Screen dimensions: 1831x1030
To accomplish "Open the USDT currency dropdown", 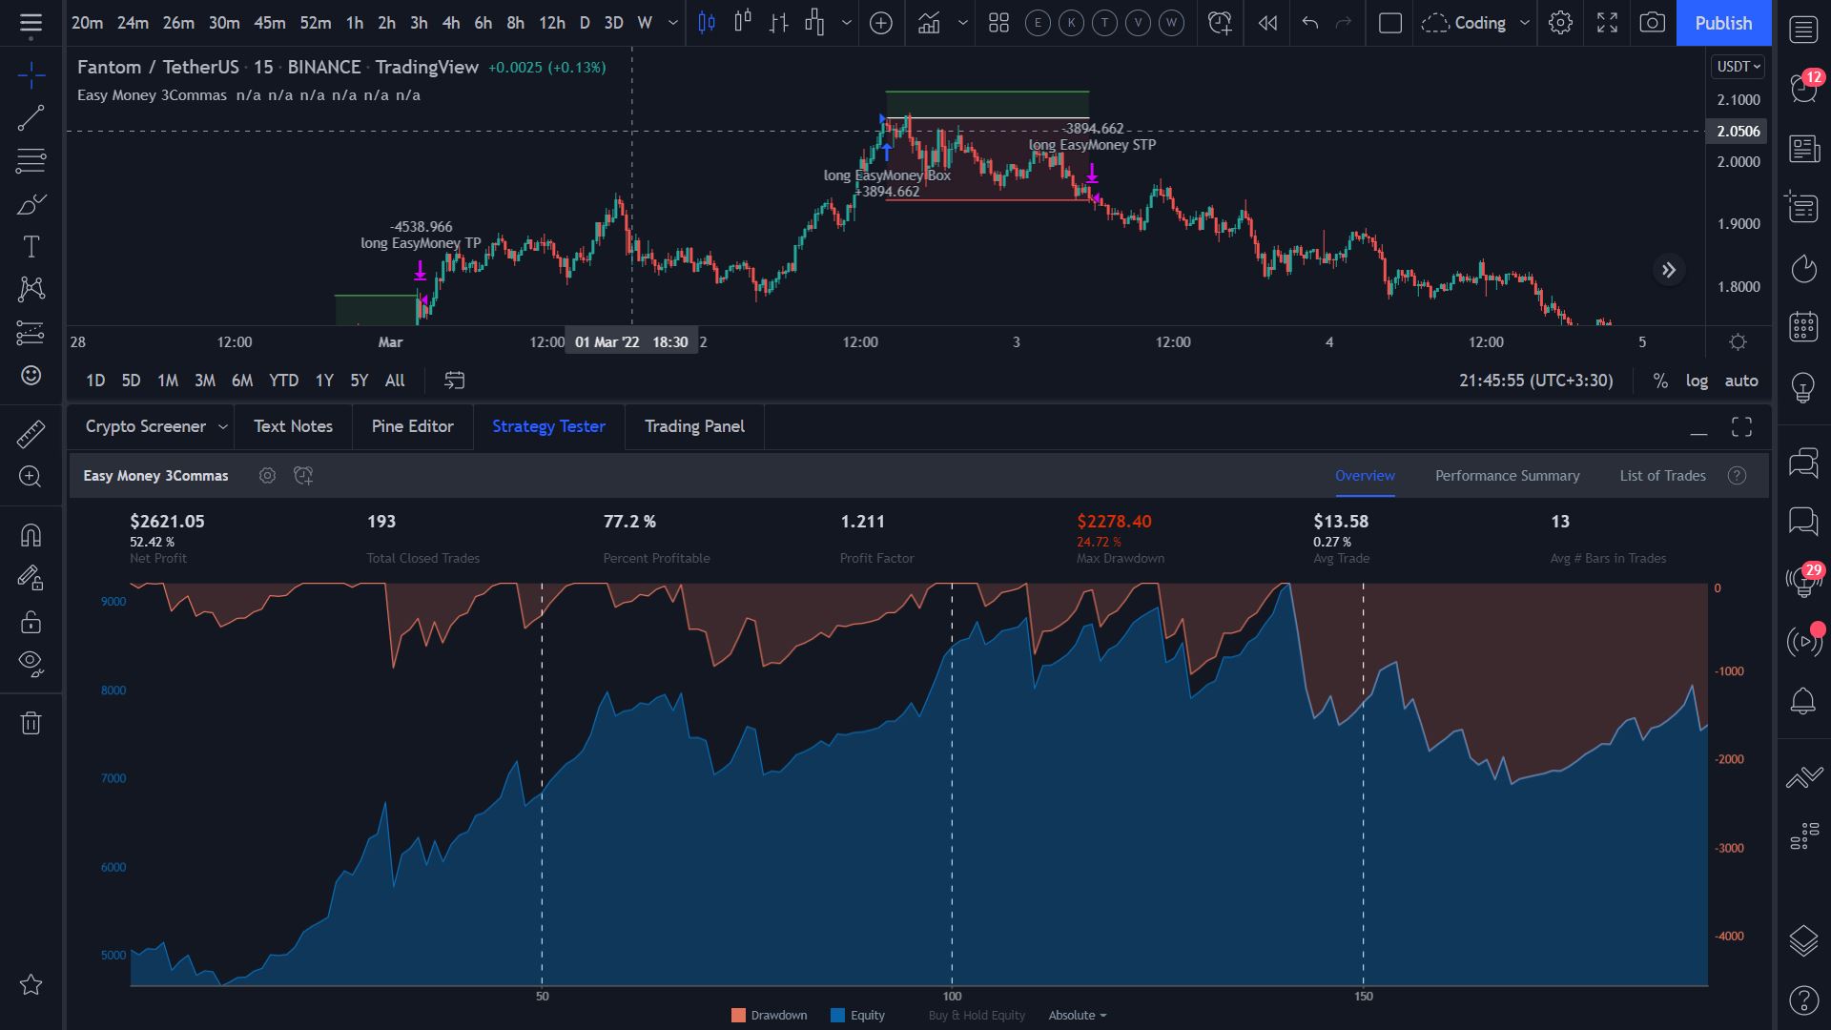I will (x=1738, y=67).
